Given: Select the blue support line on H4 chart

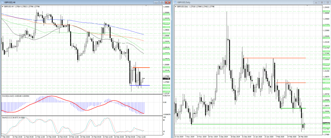Looking at the screenshot, I should click(140, 85).
